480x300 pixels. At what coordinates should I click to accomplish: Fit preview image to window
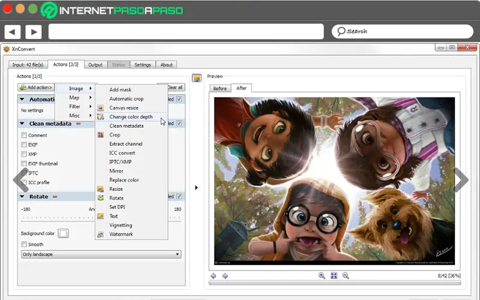[334, 275]
